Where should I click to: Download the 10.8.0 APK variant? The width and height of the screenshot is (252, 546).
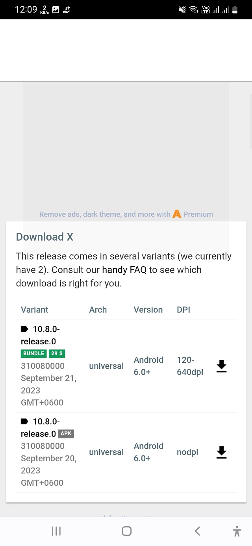point(222,453)
